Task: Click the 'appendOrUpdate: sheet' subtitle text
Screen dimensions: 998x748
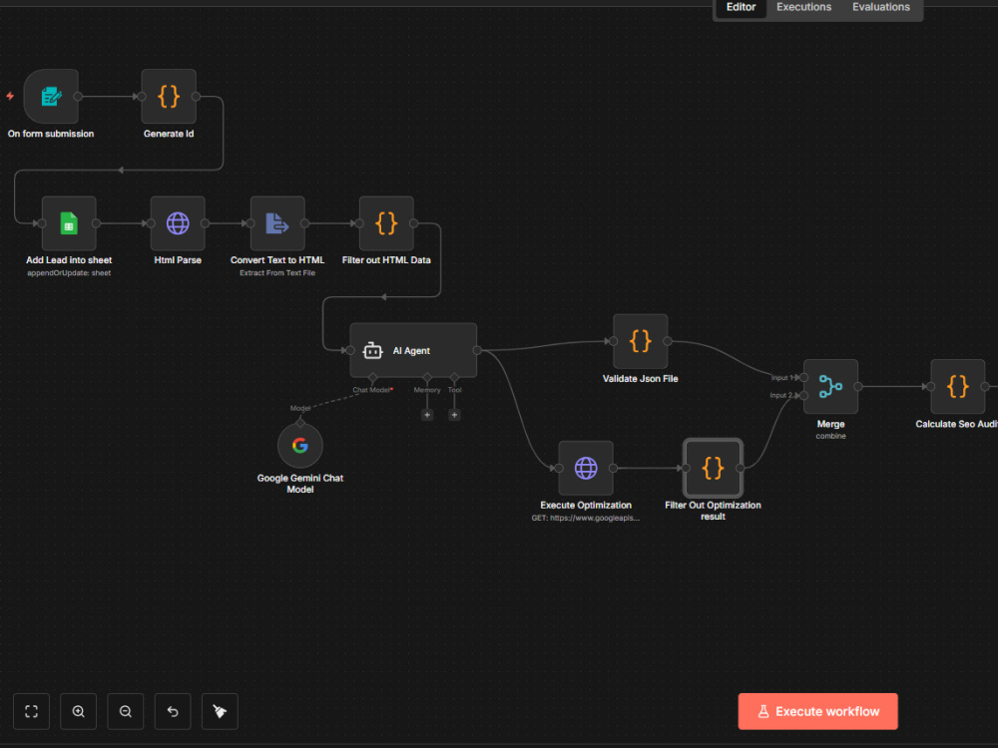Action: (x=69, y=273)
